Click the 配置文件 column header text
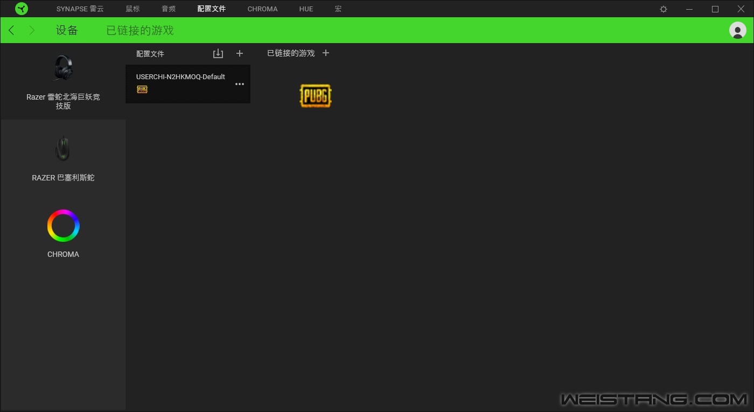 point(150,54)
